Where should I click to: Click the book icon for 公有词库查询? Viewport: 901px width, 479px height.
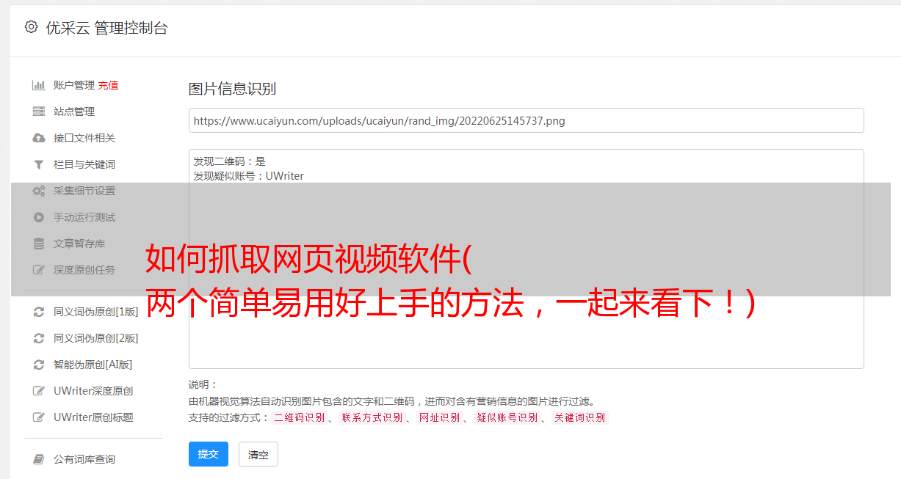[39, 459]
